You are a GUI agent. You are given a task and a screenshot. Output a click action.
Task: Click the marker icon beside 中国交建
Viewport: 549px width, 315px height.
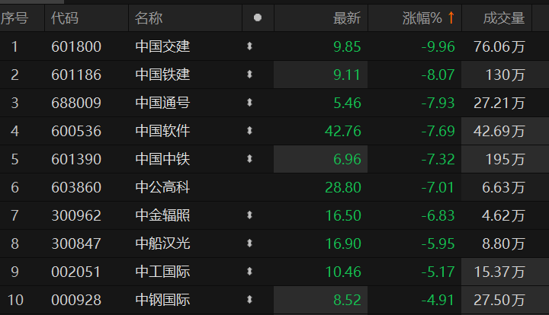249,46
